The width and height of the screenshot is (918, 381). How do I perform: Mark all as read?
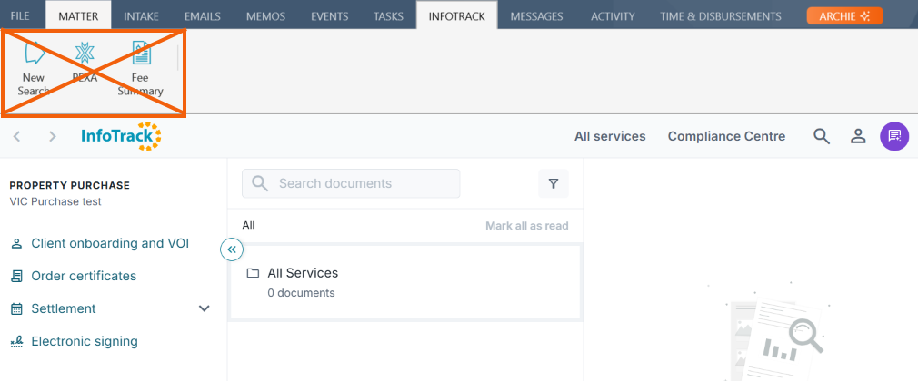527,226
